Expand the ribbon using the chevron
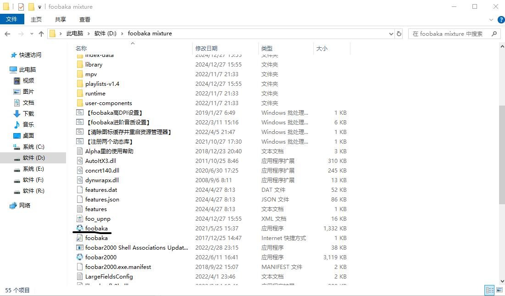This screenshot has height=296, width=505. 491,20
